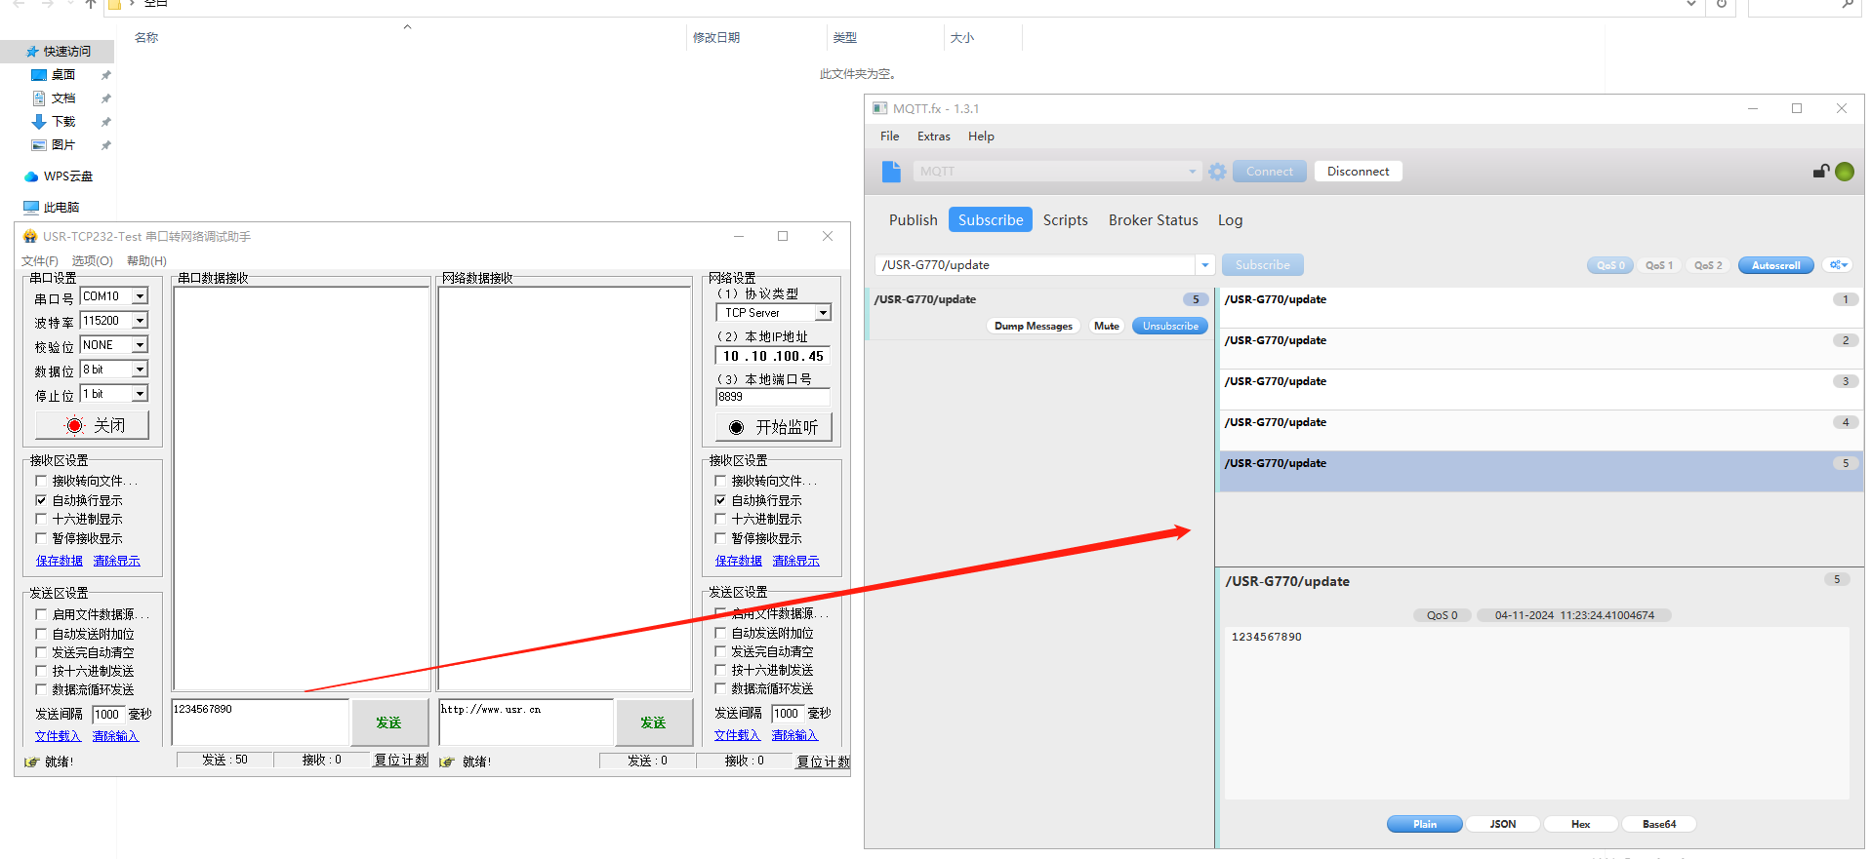Uncheck serial 自动换行显示 checkbox
Screen dimensions: 1871x859
tap(41, 500)
